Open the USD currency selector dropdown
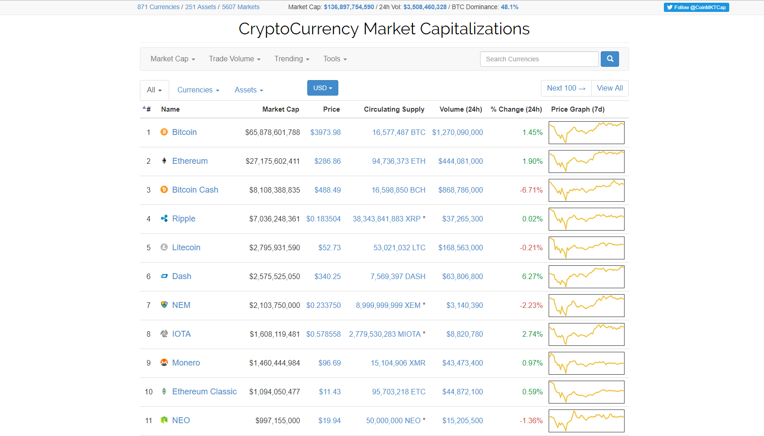Image resolution: width=764 pixels, height=436 pixels. tap(323, 88)
